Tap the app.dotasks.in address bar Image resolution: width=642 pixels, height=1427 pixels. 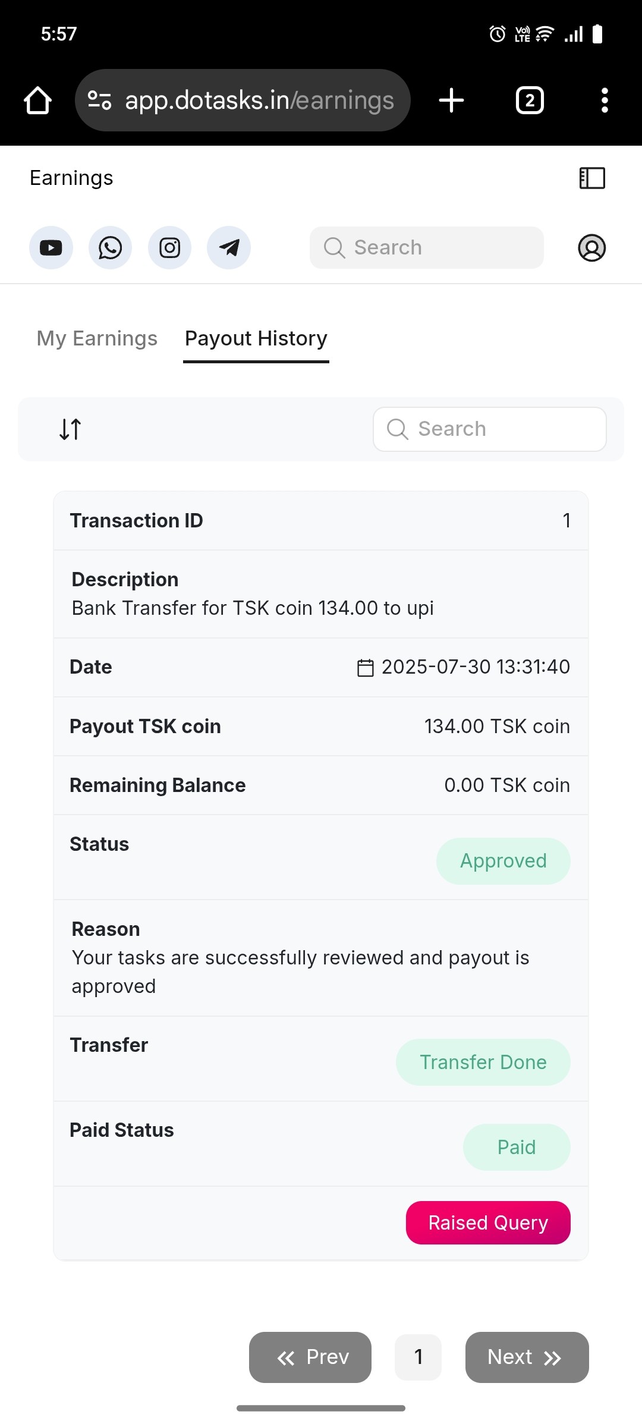(259, 100)
